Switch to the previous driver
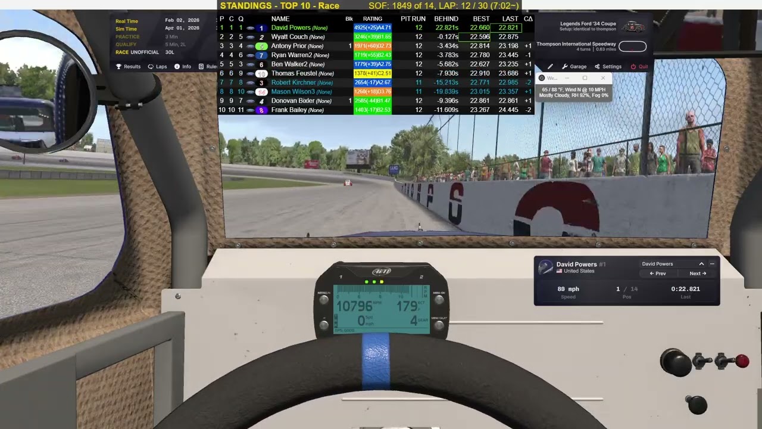762x429 pixels. click(x=658, y=273)
